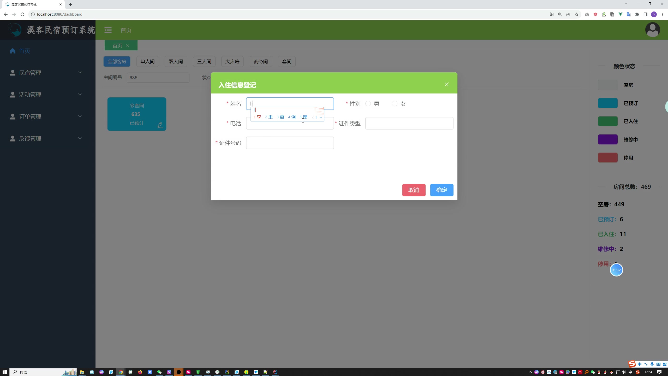The height and width of the screenshot is (376, 668).
Task: Select the 全部客房 filter button
Action: [x=117, y=62]
